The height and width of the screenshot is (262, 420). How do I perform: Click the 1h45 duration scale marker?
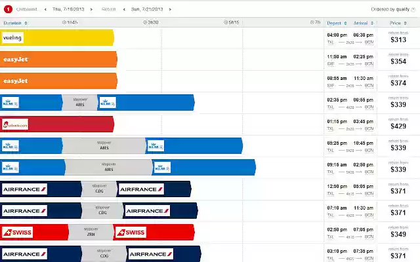pos(70,22)
